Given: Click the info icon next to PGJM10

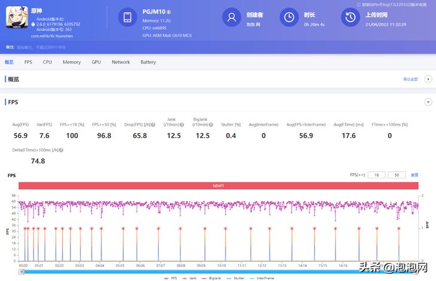Looking at the screenshot, I should [x=169, y=11].
